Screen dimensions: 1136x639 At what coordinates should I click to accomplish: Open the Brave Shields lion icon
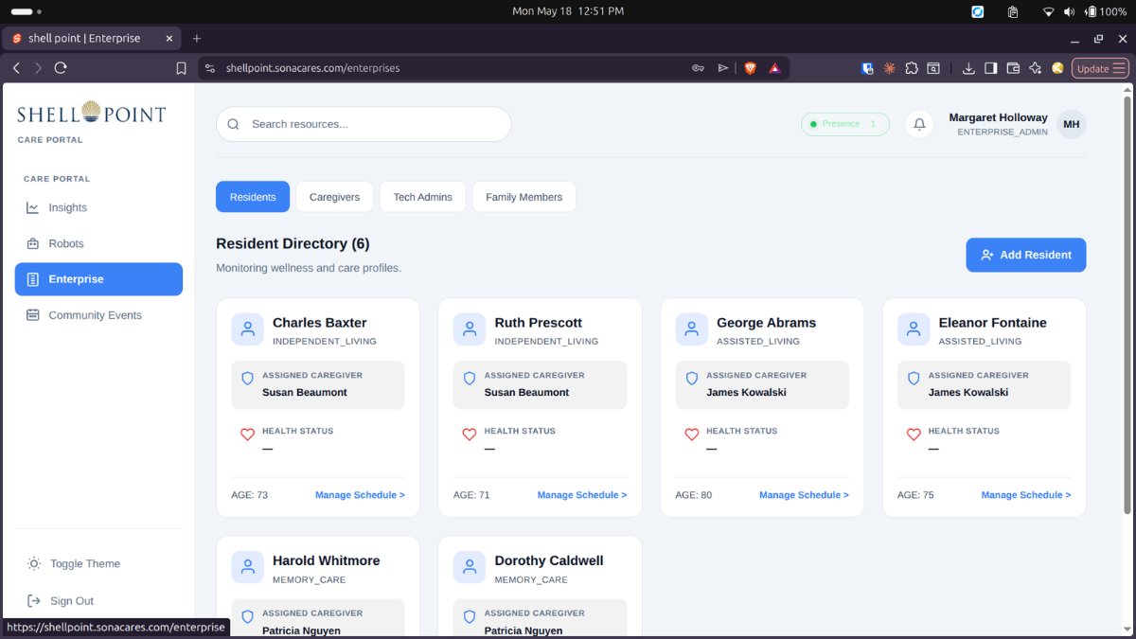click(751, 68)
